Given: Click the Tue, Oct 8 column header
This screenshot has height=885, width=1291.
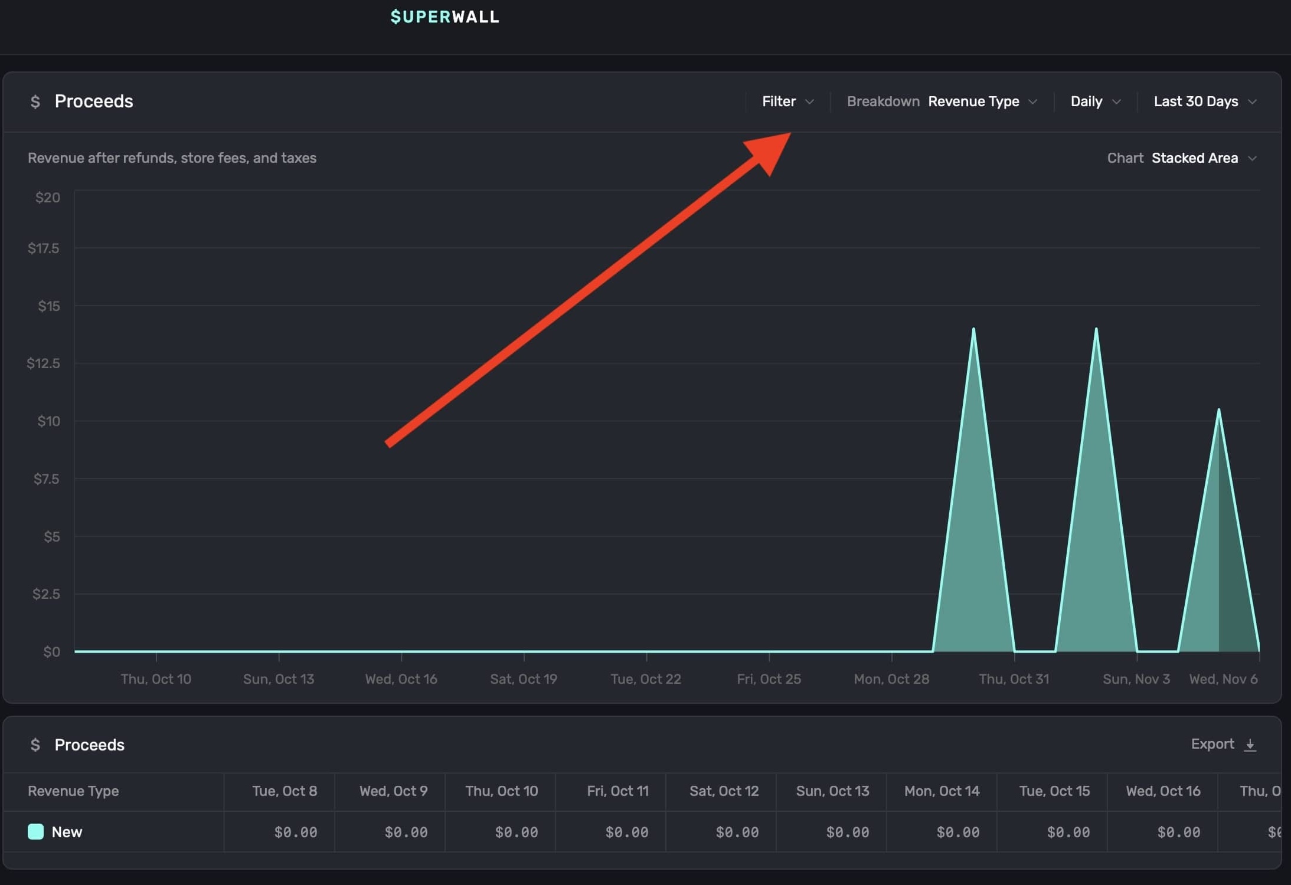Looking at the screenshot, I should [285, 791].
